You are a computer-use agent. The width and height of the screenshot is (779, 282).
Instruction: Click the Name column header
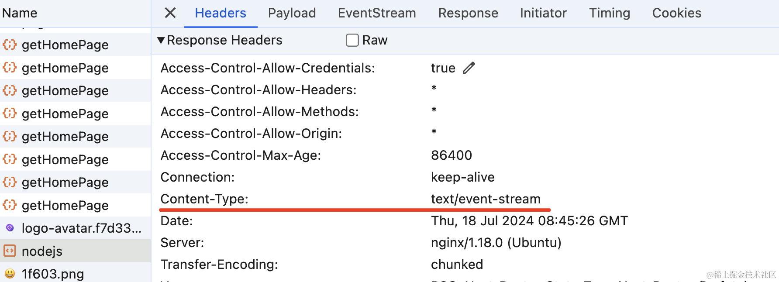(20, 13)
